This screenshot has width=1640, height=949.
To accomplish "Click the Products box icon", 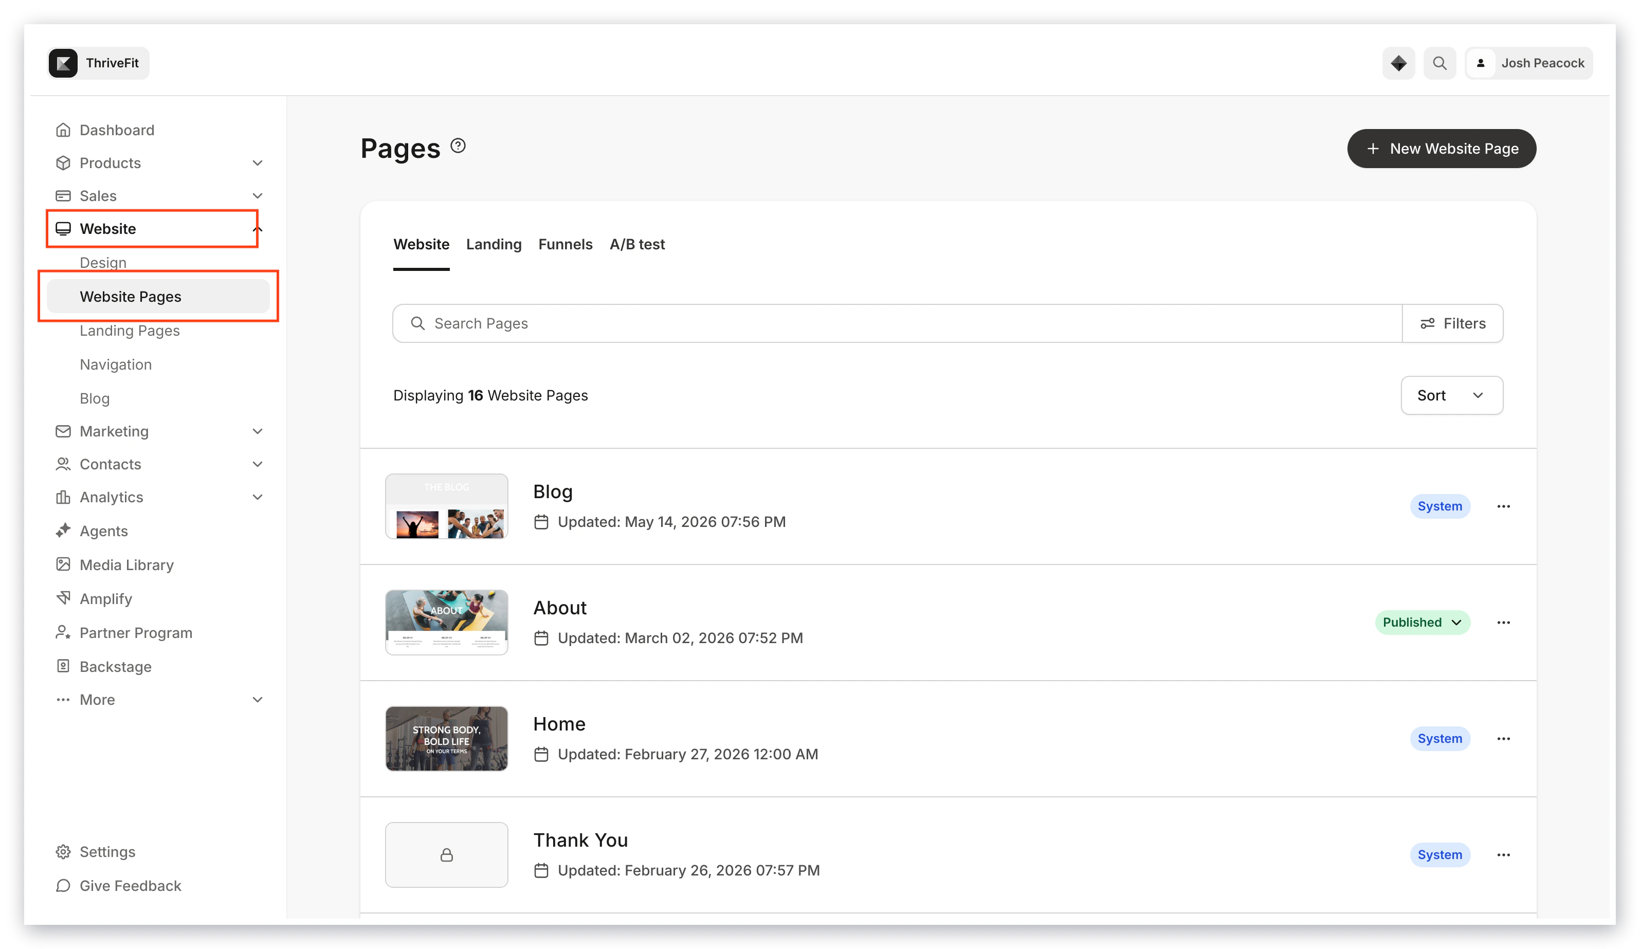I will (63, 163).
